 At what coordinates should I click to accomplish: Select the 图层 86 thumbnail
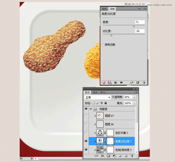[x=100, y=124]
